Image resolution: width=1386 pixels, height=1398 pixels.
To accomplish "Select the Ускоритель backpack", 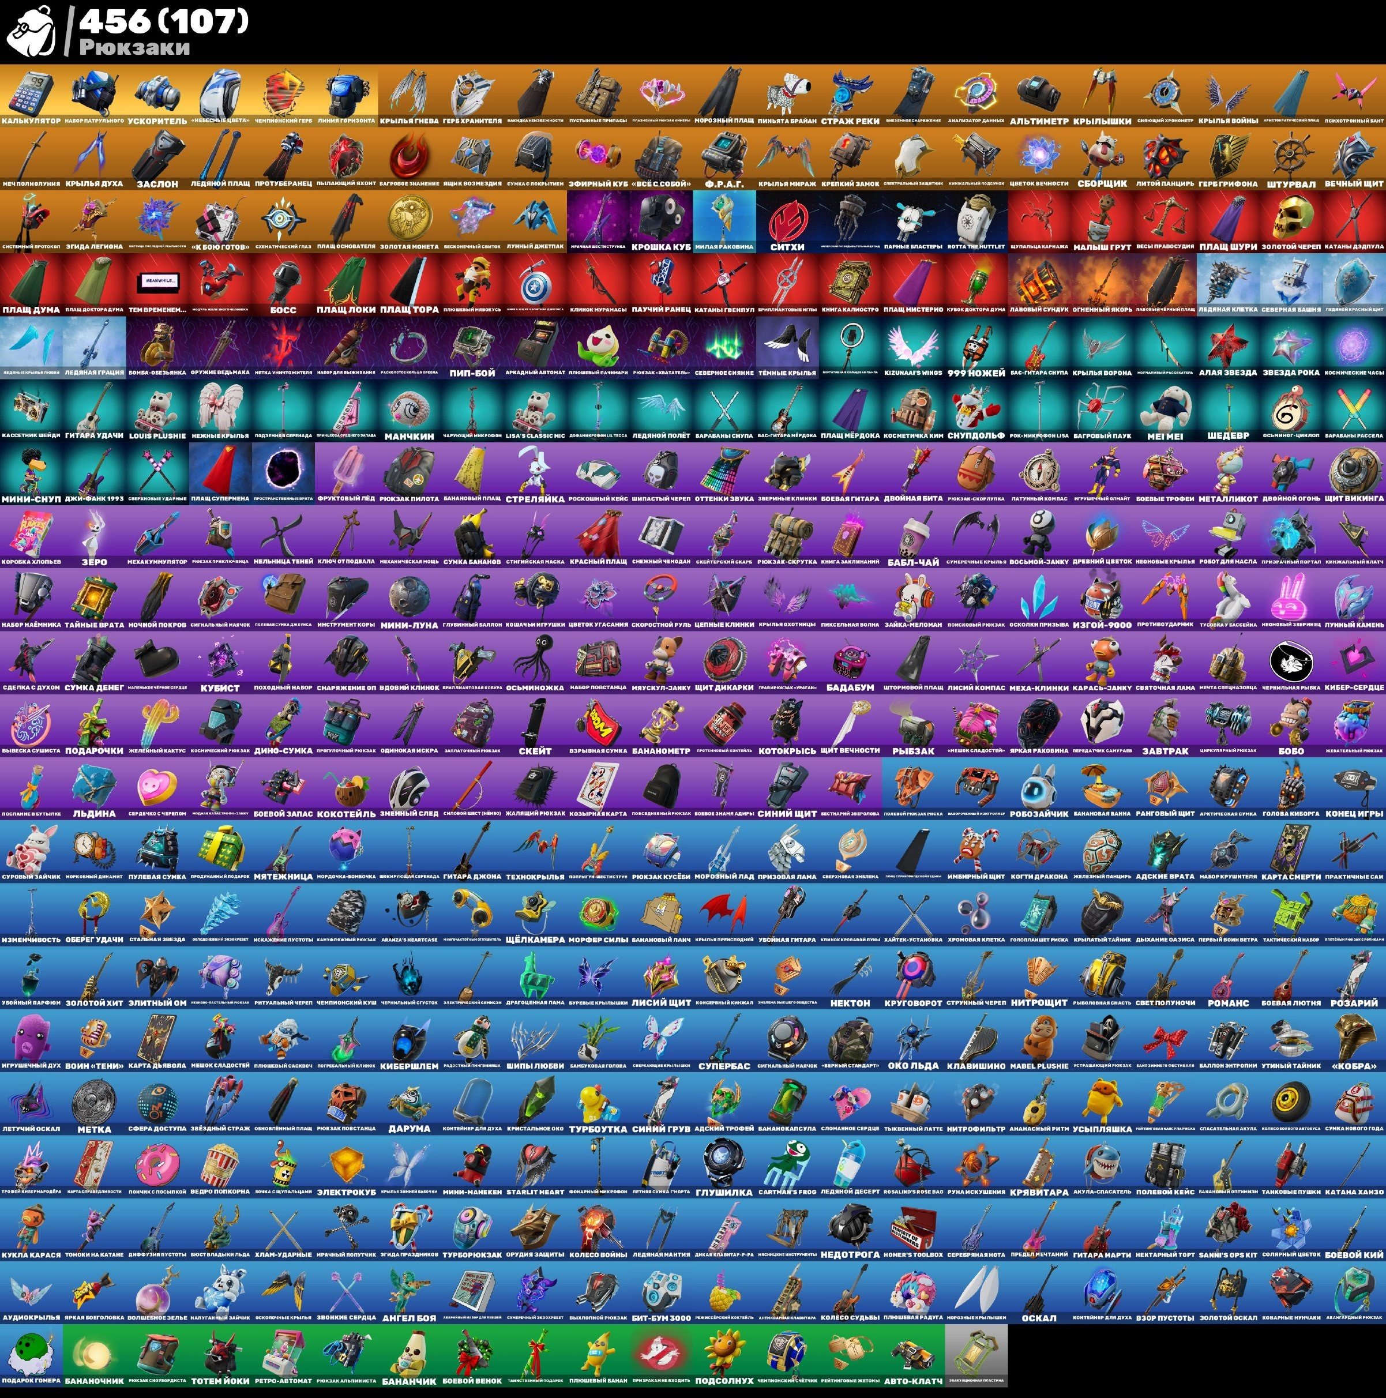I will click(157, 96).
